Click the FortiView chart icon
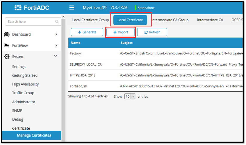Viewport: 246px width, 145px height. point(7,45)
